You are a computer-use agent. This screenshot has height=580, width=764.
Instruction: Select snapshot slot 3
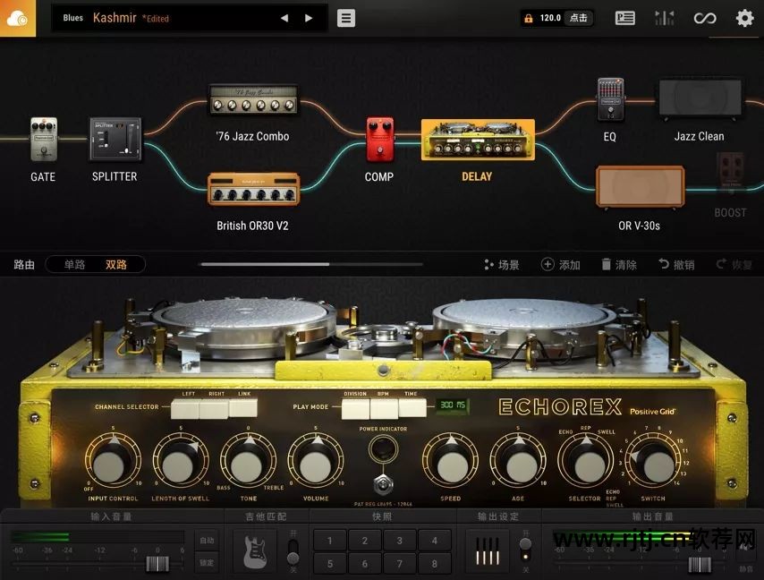[399, 541]
